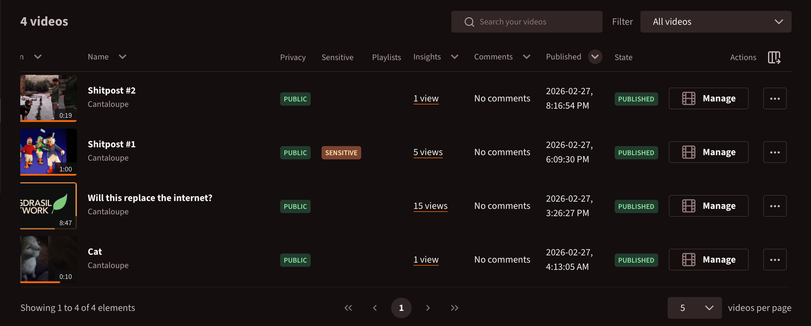
Task: Go to next page arrow
Action: coord(428,308)
